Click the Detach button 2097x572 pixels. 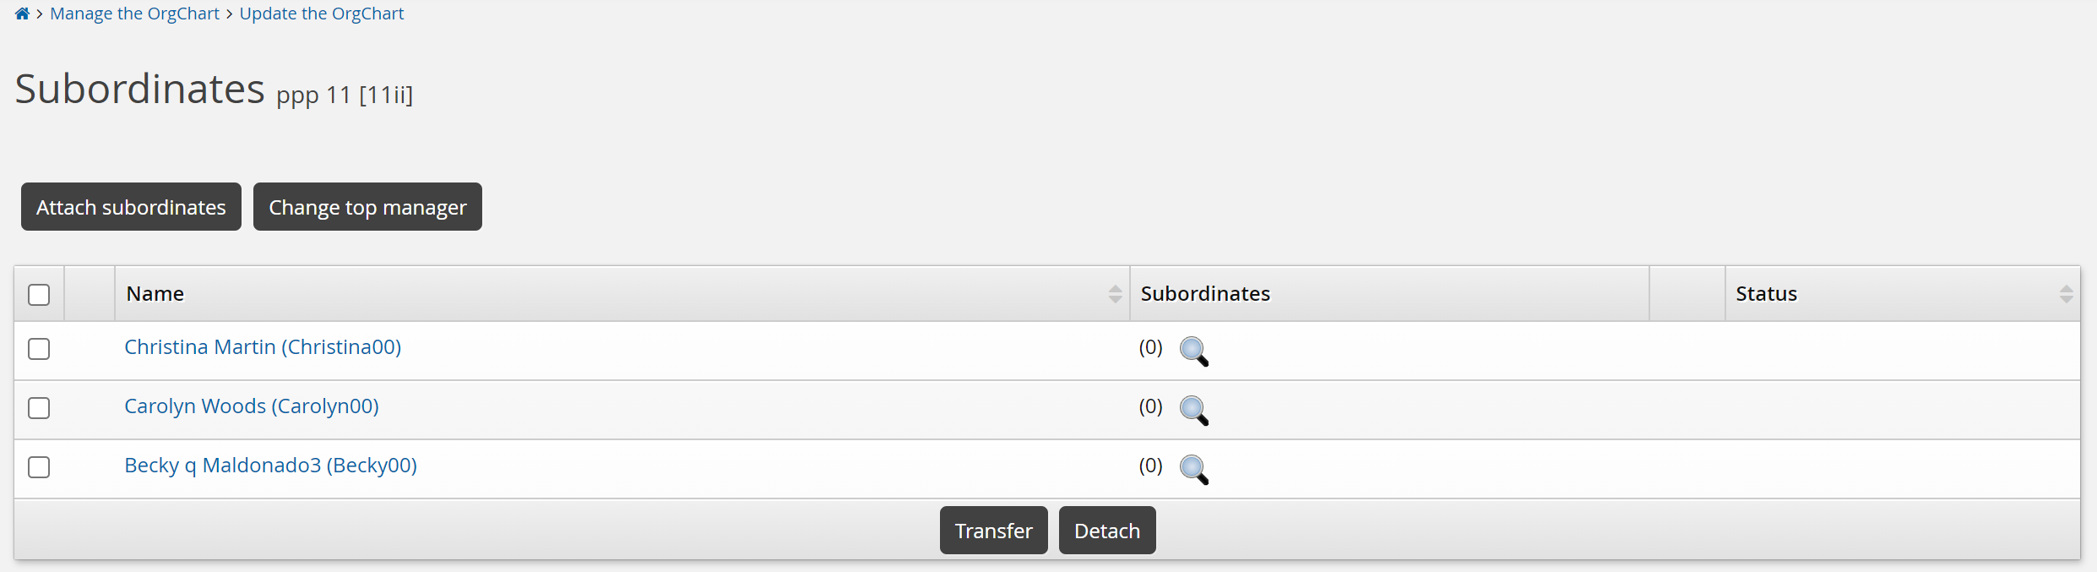[x=1106, y=531]
